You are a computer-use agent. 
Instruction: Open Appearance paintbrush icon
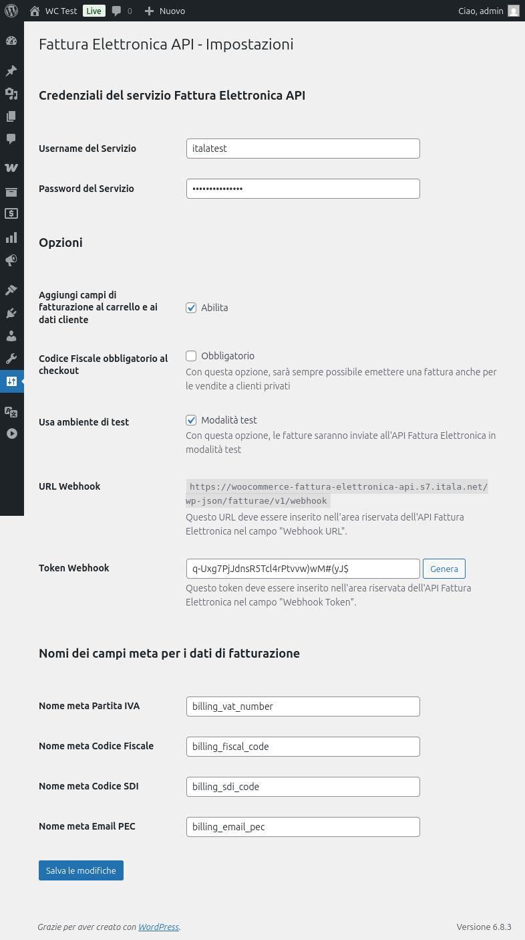point(11,290)
